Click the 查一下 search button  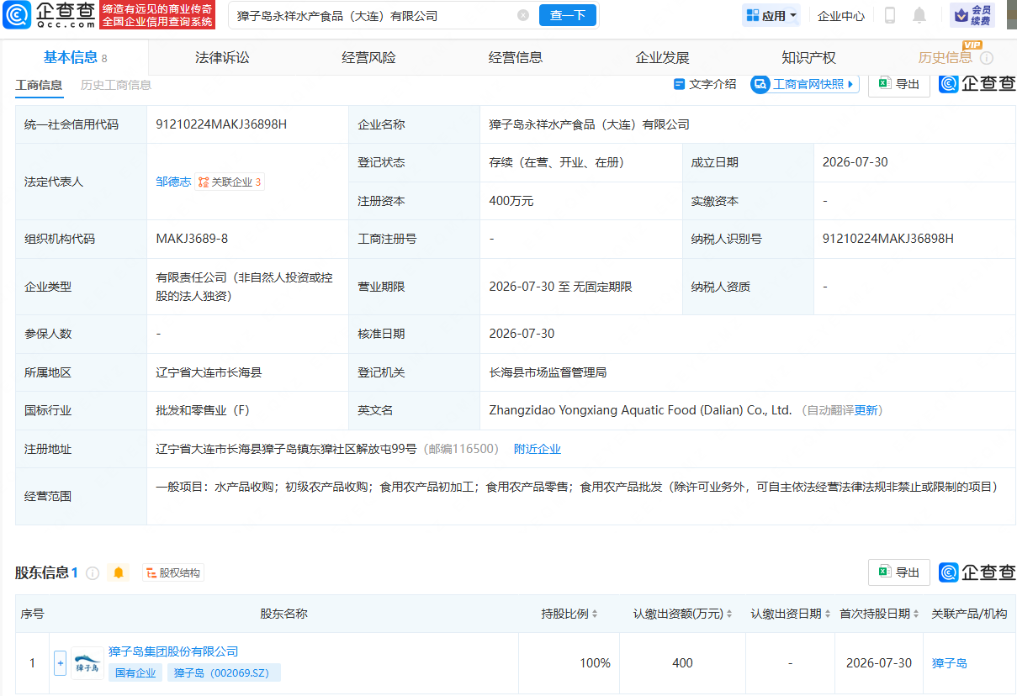[568, 15]
